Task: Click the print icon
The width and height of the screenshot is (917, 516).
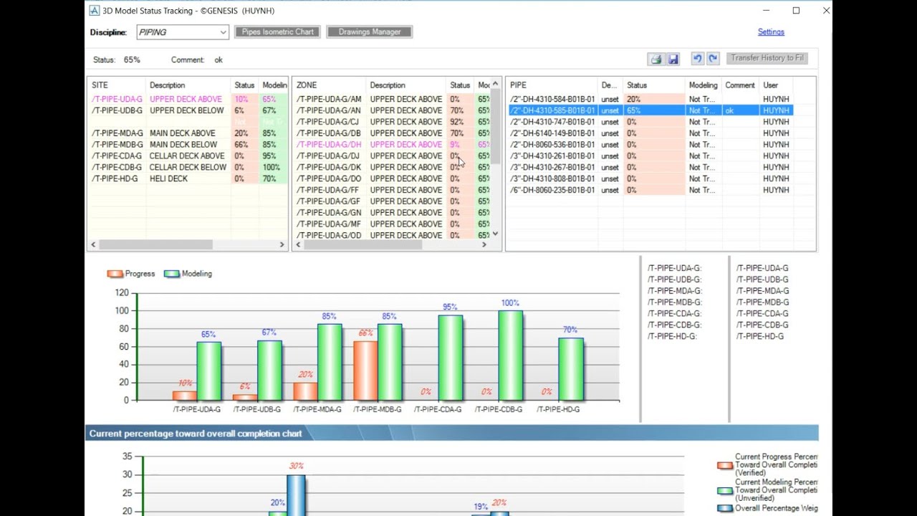Action: (x=656, y=59)
